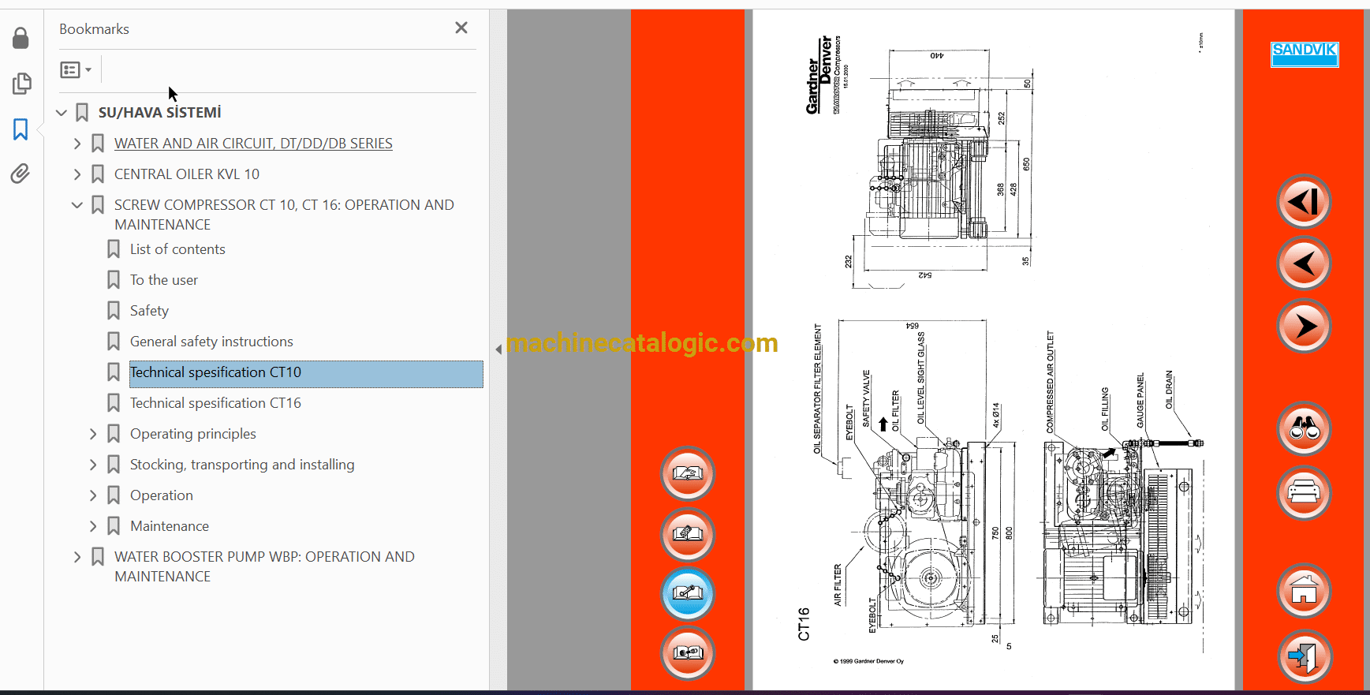Image resolution: width=1370 pixels, height=695 pixels.
Task: Click bookmark icon beside Technical spesification CT16
Action: point(114,403)
